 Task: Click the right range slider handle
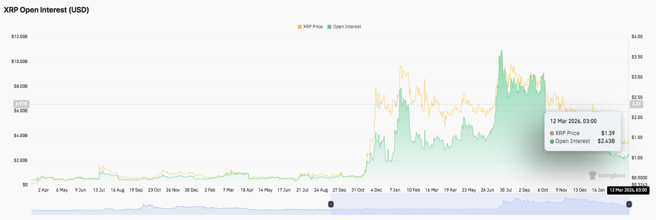coord(629,204)
